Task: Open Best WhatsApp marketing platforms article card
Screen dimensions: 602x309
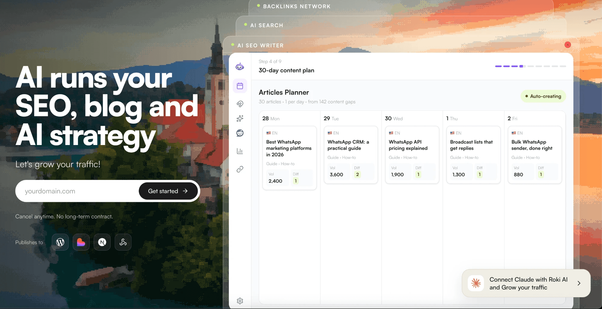Action: (x=290, y=158)
